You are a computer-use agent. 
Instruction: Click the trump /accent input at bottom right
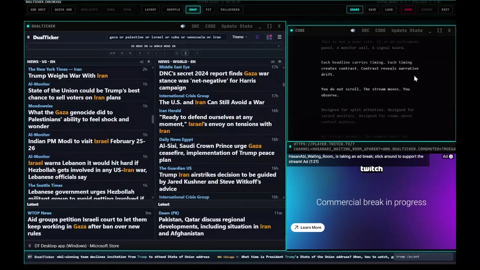pyautogui.click(x=424, y=257)
